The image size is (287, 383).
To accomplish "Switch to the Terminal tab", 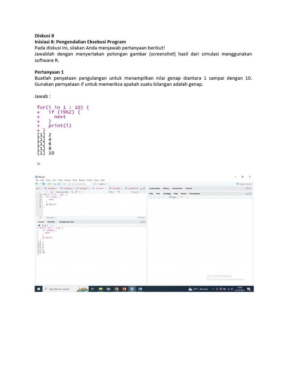I will coord(51,222).
